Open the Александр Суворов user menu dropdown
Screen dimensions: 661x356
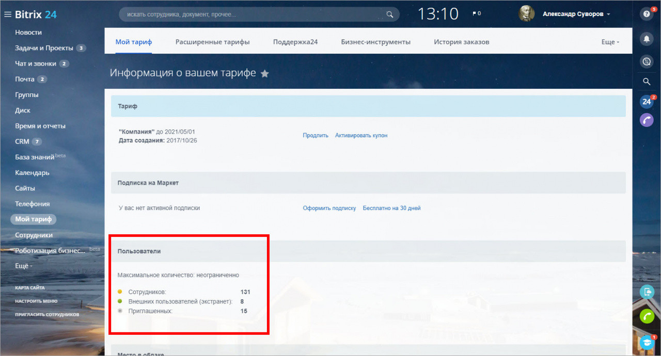(x=576, y=14)
